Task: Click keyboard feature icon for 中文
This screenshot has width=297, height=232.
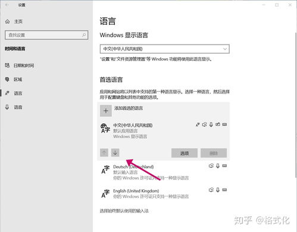Action: (224, 124)
